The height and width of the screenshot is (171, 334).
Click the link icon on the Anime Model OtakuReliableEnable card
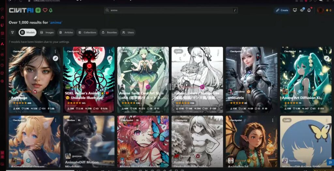(218, 127)
